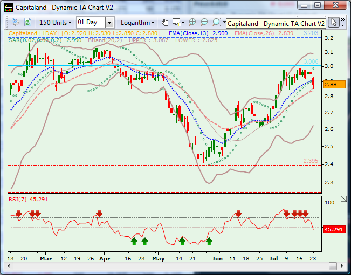Expand the zoom fit dropdown arrow
Screen dimensions: 351x275
click(224, 23)
